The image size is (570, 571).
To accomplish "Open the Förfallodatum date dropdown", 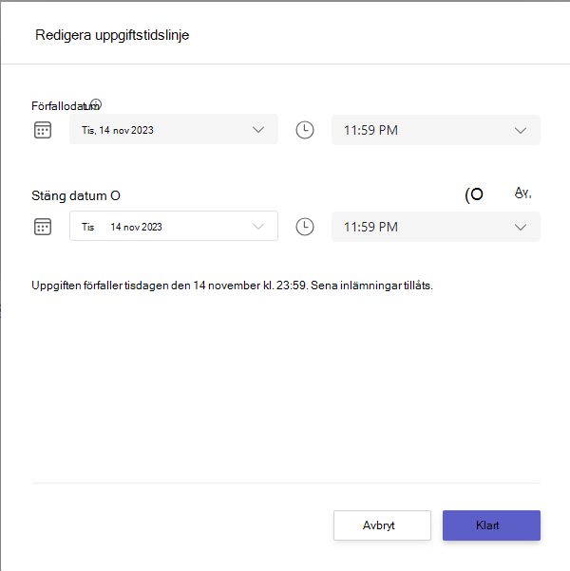I will tap(174, 129).
